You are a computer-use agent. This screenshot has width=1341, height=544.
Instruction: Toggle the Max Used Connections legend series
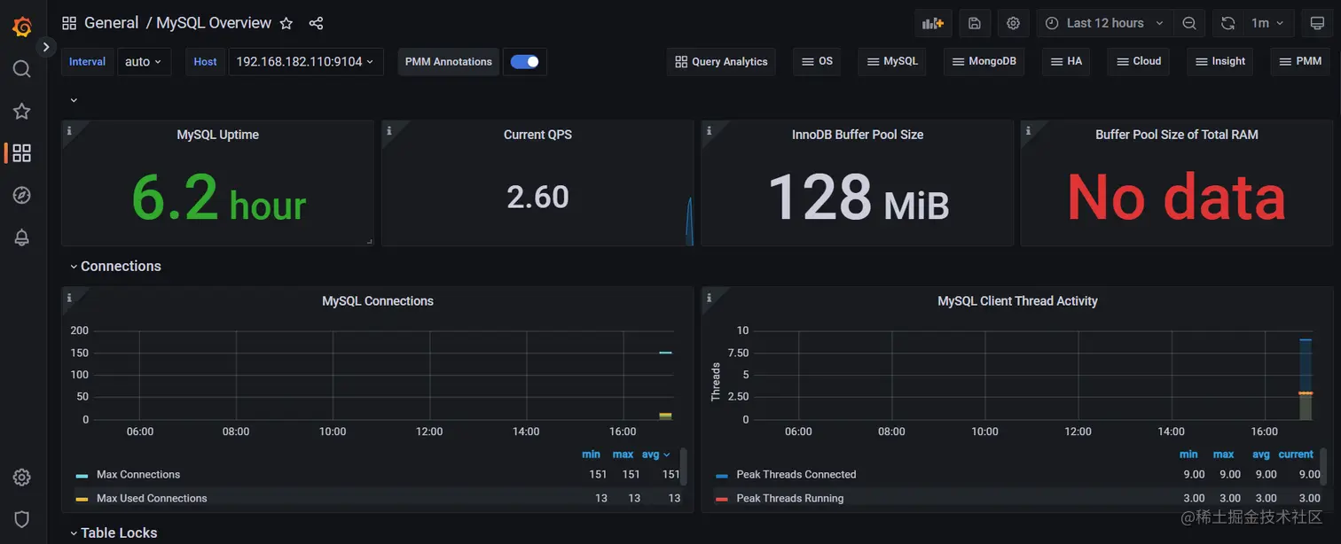[152, 498]
